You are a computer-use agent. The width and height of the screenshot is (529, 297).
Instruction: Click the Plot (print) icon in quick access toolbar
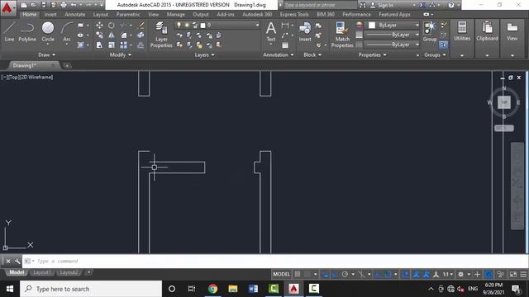pyautogui.click(x=64, y=5)
